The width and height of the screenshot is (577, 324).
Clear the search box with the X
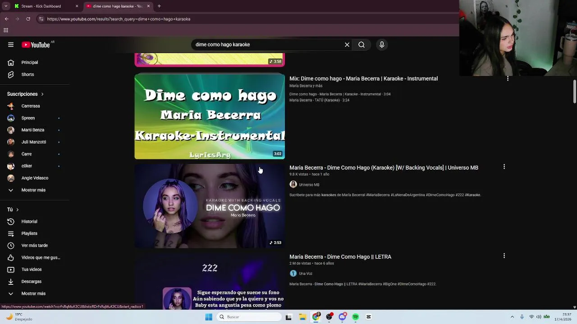(347, 45)
